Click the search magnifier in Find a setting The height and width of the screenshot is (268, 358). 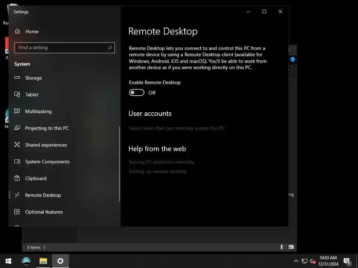(x=110, y=47)
